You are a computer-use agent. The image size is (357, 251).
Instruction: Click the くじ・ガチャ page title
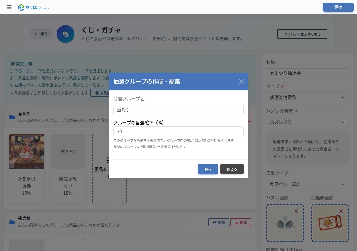coord(102,30)
